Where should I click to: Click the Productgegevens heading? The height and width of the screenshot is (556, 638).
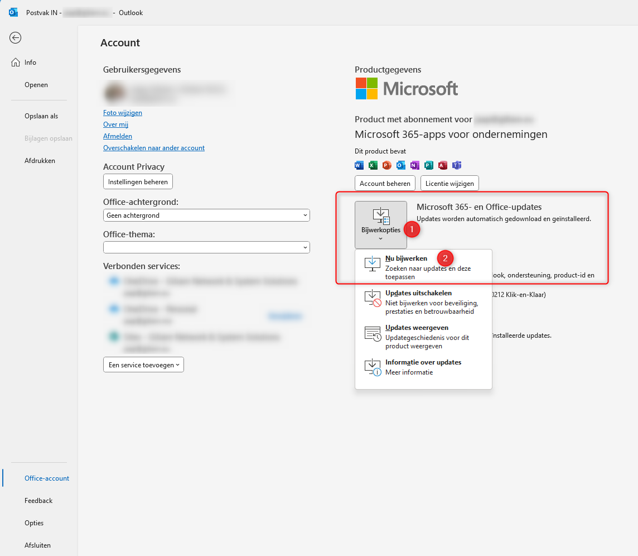(x=388, y=70)
